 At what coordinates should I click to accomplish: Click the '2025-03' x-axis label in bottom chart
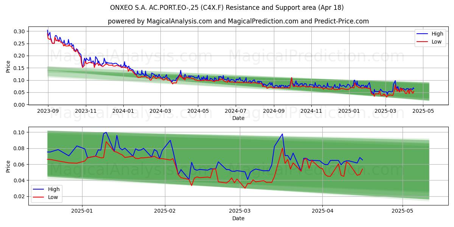[x=241, y=211]
